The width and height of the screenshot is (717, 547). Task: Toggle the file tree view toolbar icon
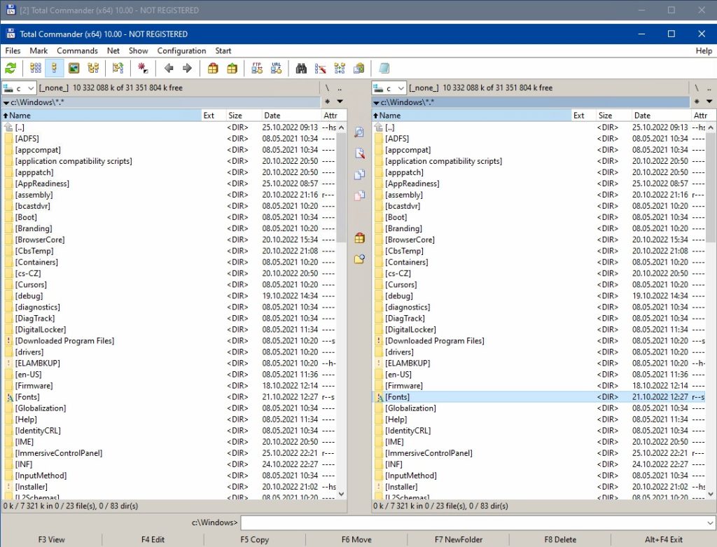pos(93,69)
